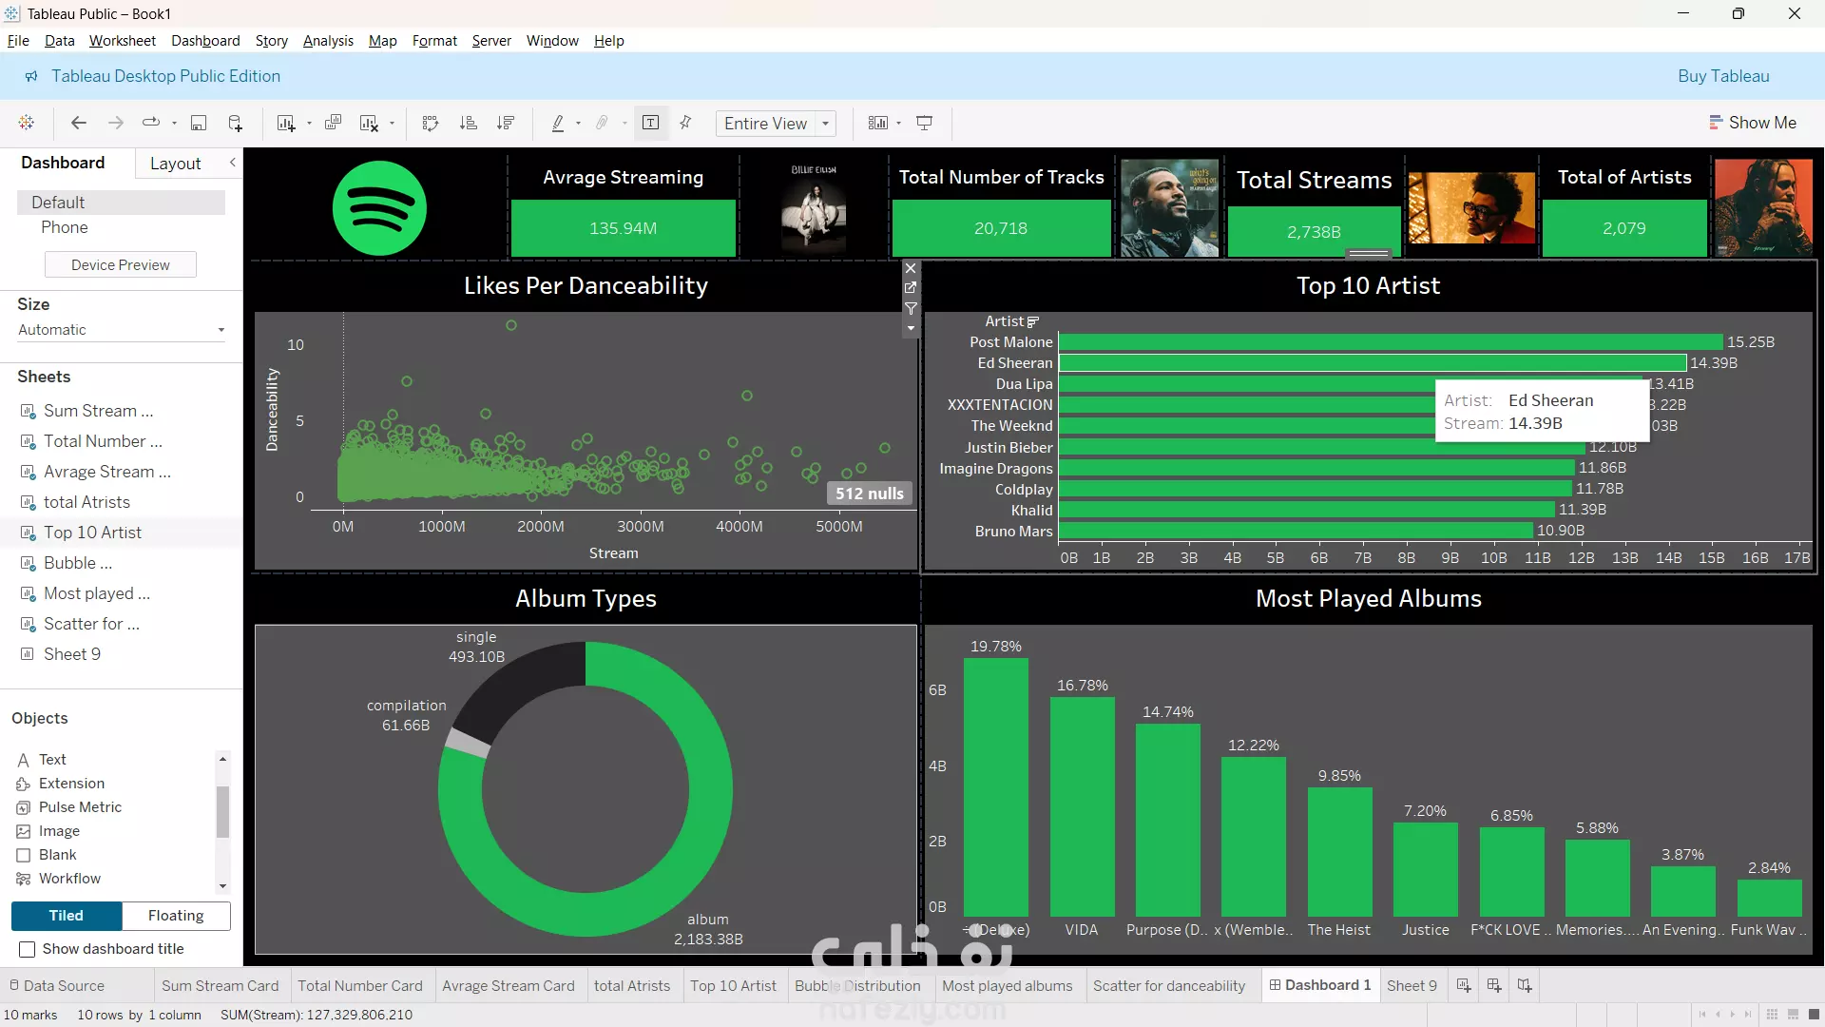Sort descending using the toolbar icon
Viewport: 1825px width, 1027px height.
(x=506, y=123)
